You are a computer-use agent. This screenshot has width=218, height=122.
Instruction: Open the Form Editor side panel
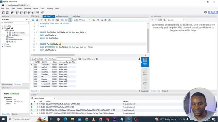pyautogui.click(x=145, y=72)
